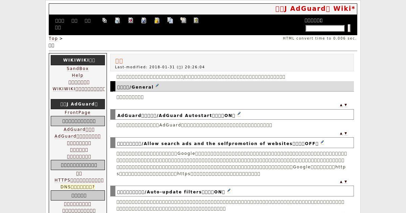Open the SandBox sidebar link
Viewport: 406px width, 213px height.
[x=77, y=69]
